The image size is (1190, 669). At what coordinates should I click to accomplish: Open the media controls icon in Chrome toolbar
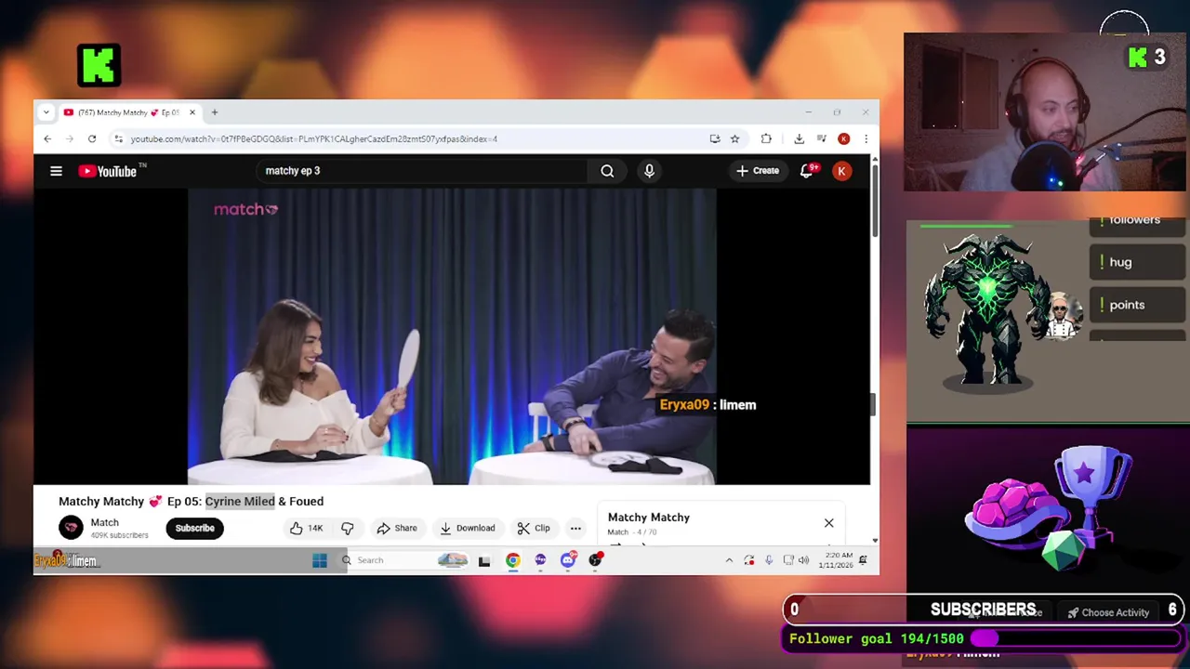click(821, 139)
